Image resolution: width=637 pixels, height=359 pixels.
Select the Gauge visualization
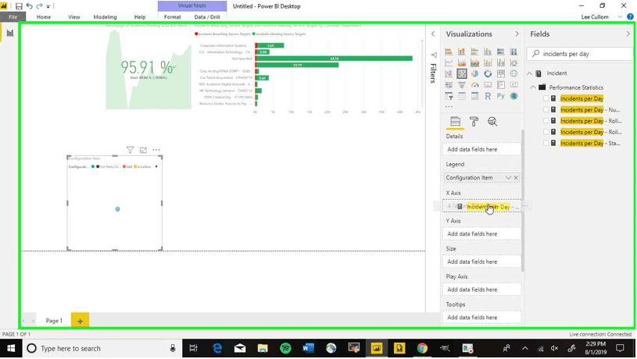coord(474,85)
